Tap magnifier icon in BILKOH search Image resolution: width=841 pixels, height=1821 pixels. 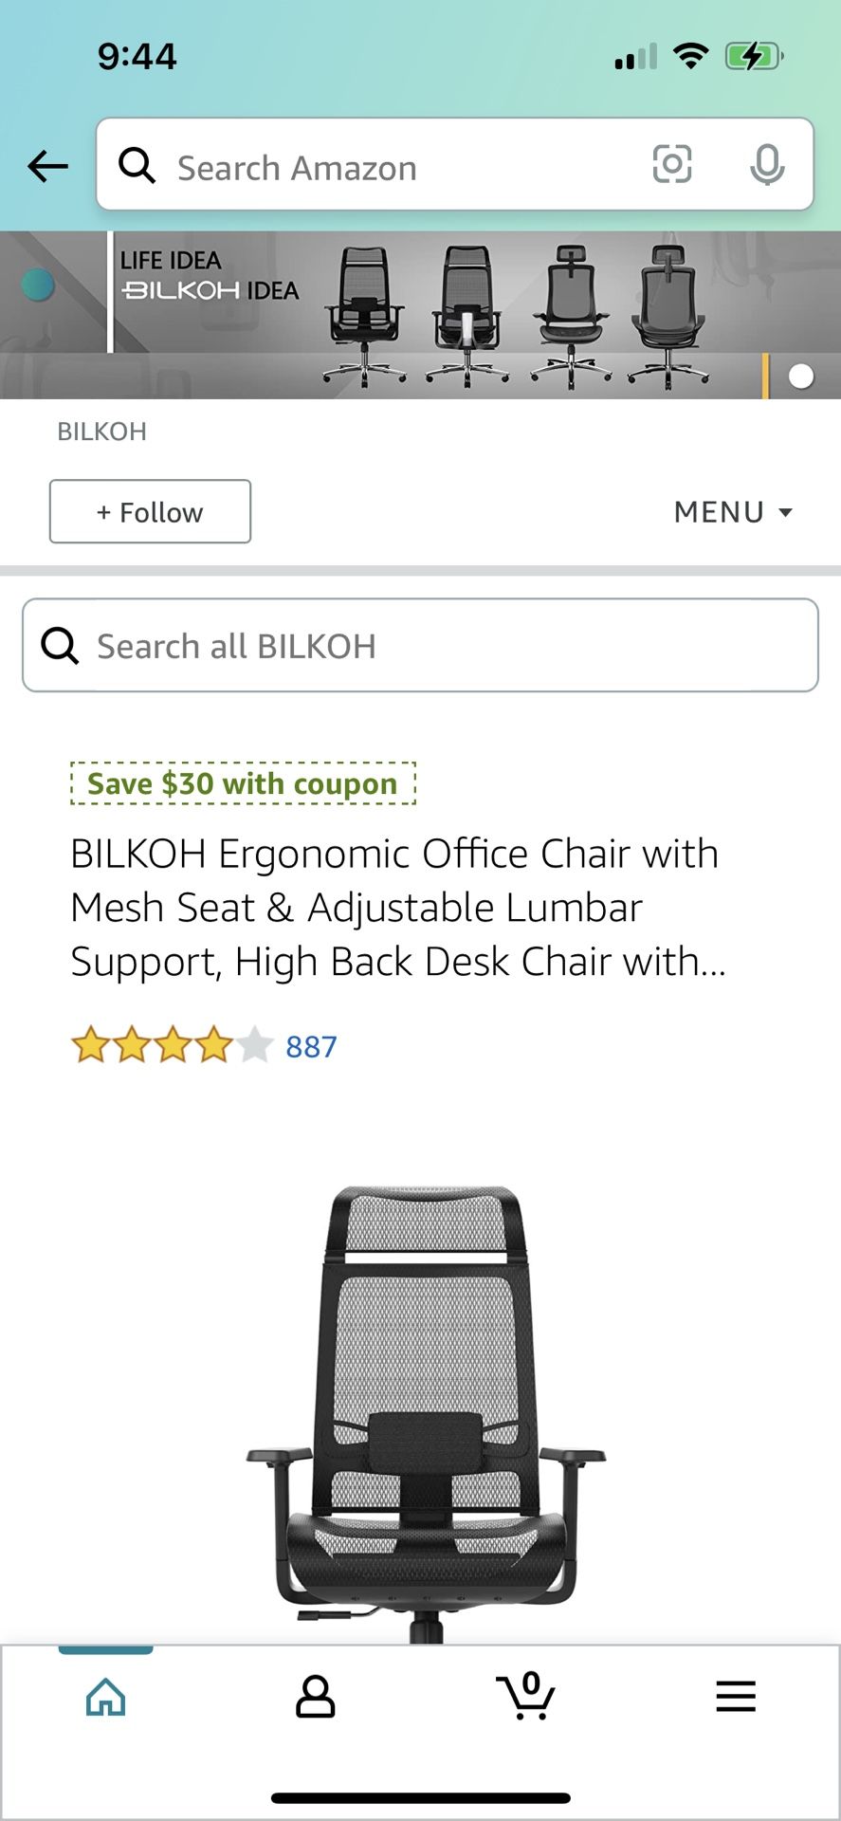60,646
